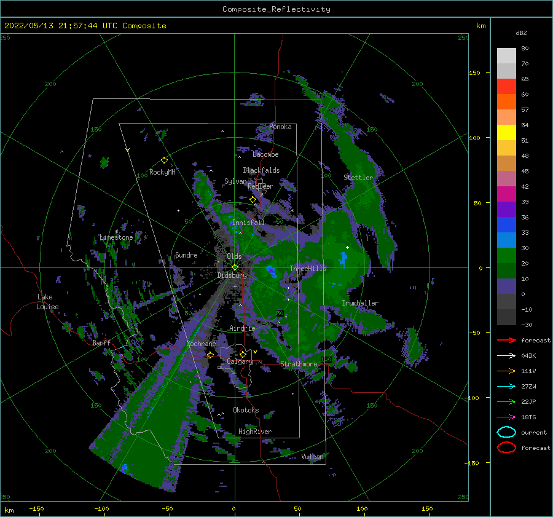Click the Composite_Reflectivity title

pyautogui.click(x=276, y=9)
